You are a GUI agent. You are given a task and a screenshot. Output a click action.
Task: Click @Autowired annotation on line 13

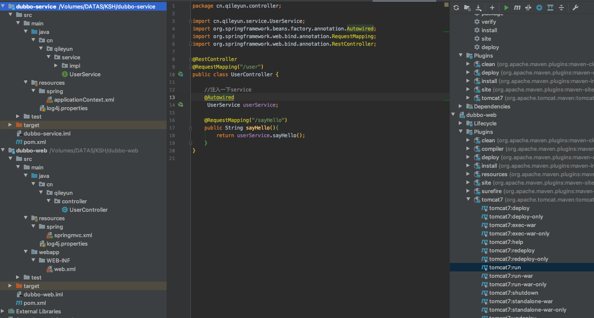click(x=219, y=97)
